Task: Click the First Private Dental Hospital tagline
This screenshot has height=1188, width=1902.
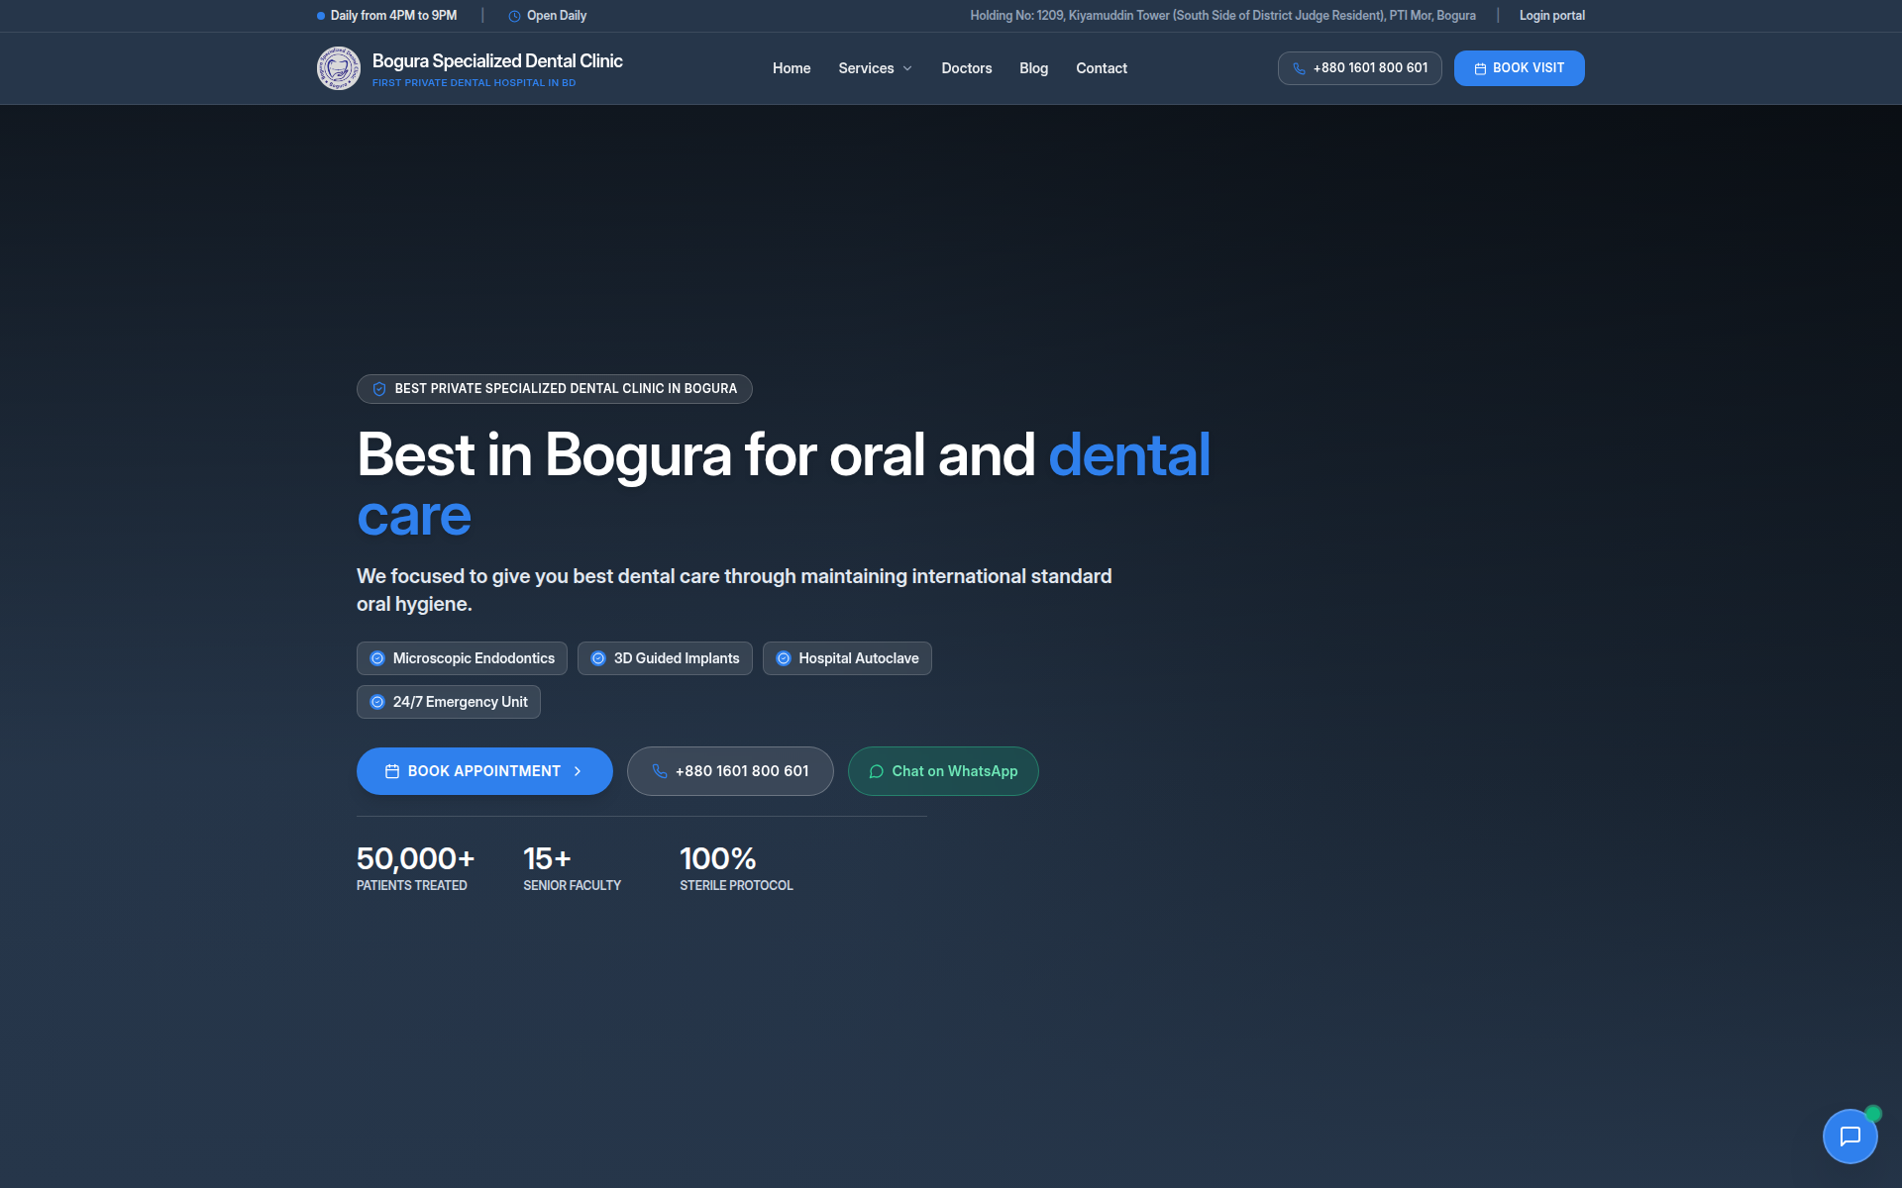Action: point(474,83)
